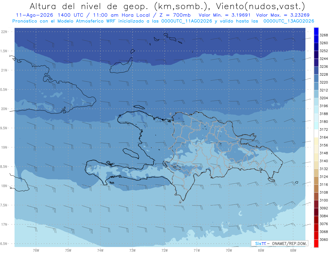Click the '3244' colorbar value
This screenshot has width=329, height=254.
[x=324, y=59]
